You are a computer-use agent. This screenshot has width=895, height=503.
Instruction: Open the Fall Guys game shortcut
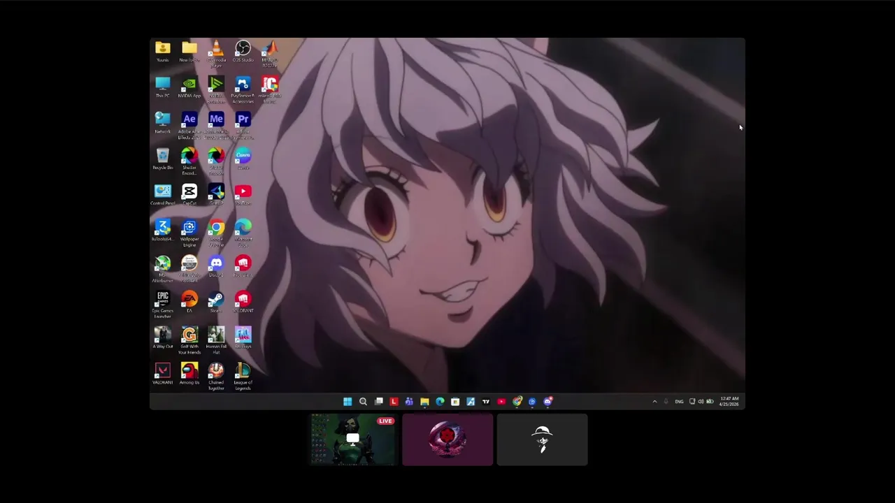click(x=243, y=337)
